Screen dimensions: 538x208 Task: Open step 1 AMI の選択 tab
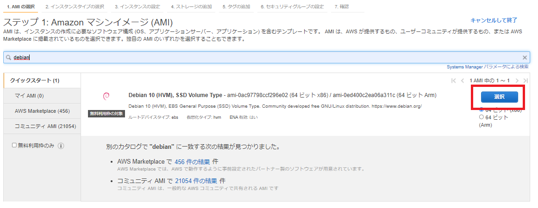point(21,7)
